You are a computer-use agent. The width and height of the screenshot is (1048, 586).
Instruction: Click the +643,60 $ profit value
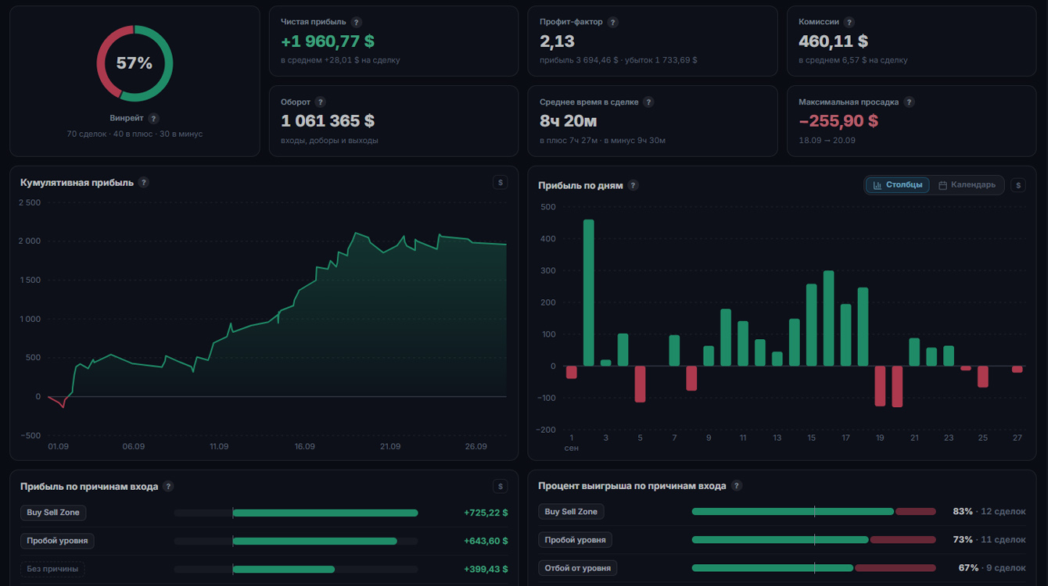(486, 541)
